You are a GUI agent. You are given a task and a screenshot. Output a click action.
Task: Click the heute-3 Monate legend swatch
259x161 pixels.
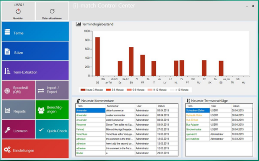coord(83,90)
